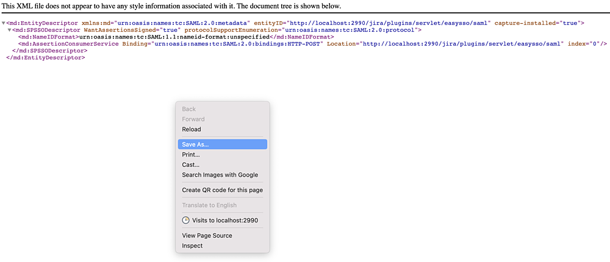
Task: Click the md:NameIDFormat opening tag
Action: 49,37
